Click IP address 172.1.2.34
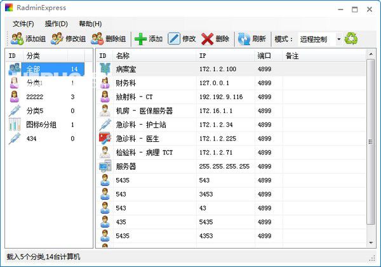Viewport: 381px width, 267px height. click(x=216, y=125)
